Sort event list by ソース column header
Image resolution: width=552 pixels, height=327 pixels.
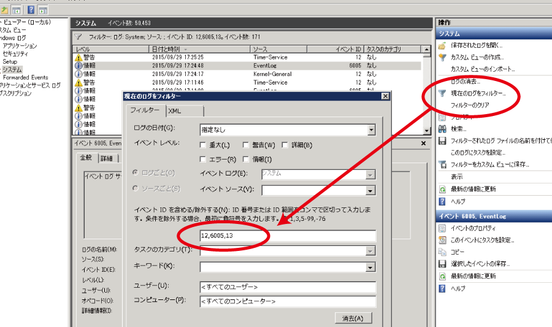tap(278, 49)
